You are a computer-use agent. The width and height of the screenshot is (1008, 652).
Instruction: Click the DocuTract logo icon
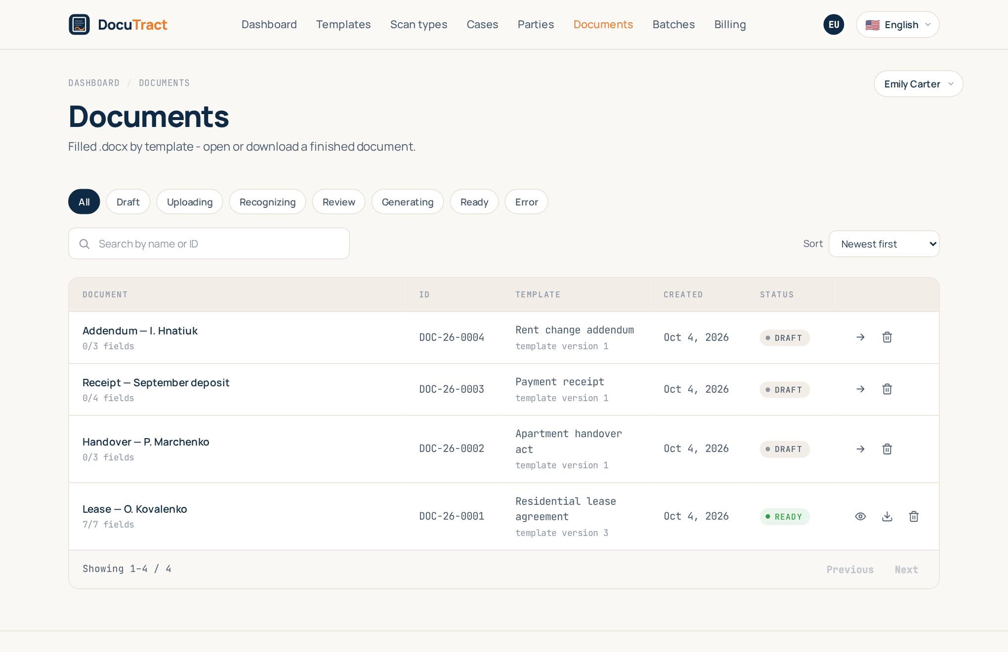[x=79, y=24]
